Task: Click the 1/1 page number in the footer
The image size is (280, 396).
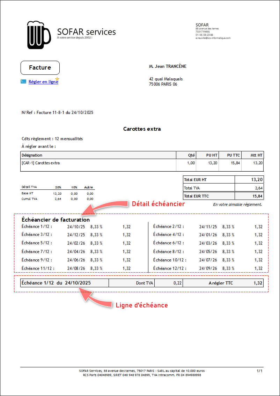Action: [x=259, y=370]
